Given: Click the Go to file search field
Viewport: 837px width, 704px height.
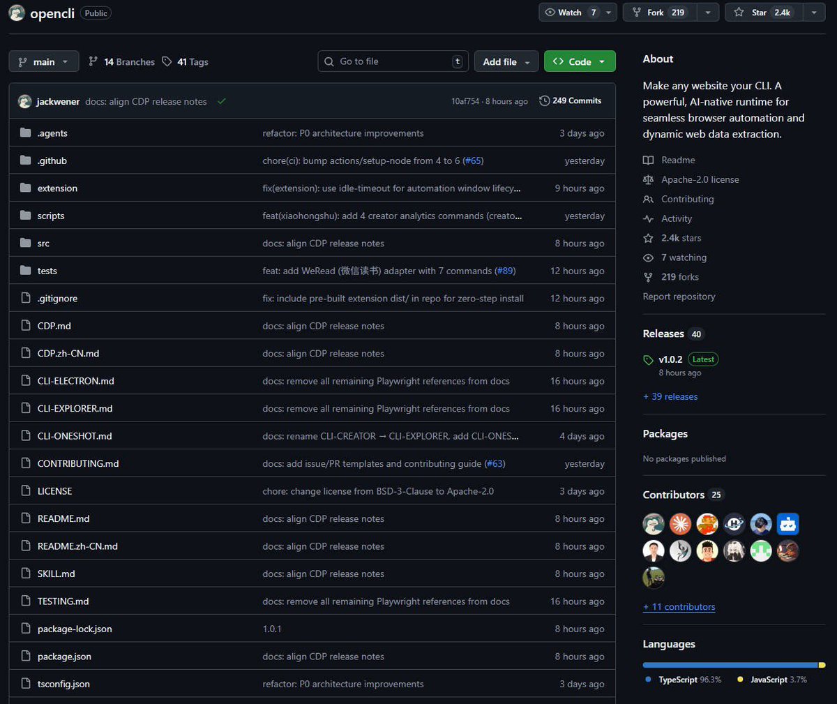Looking at the screenshot, I should [393, 61].
